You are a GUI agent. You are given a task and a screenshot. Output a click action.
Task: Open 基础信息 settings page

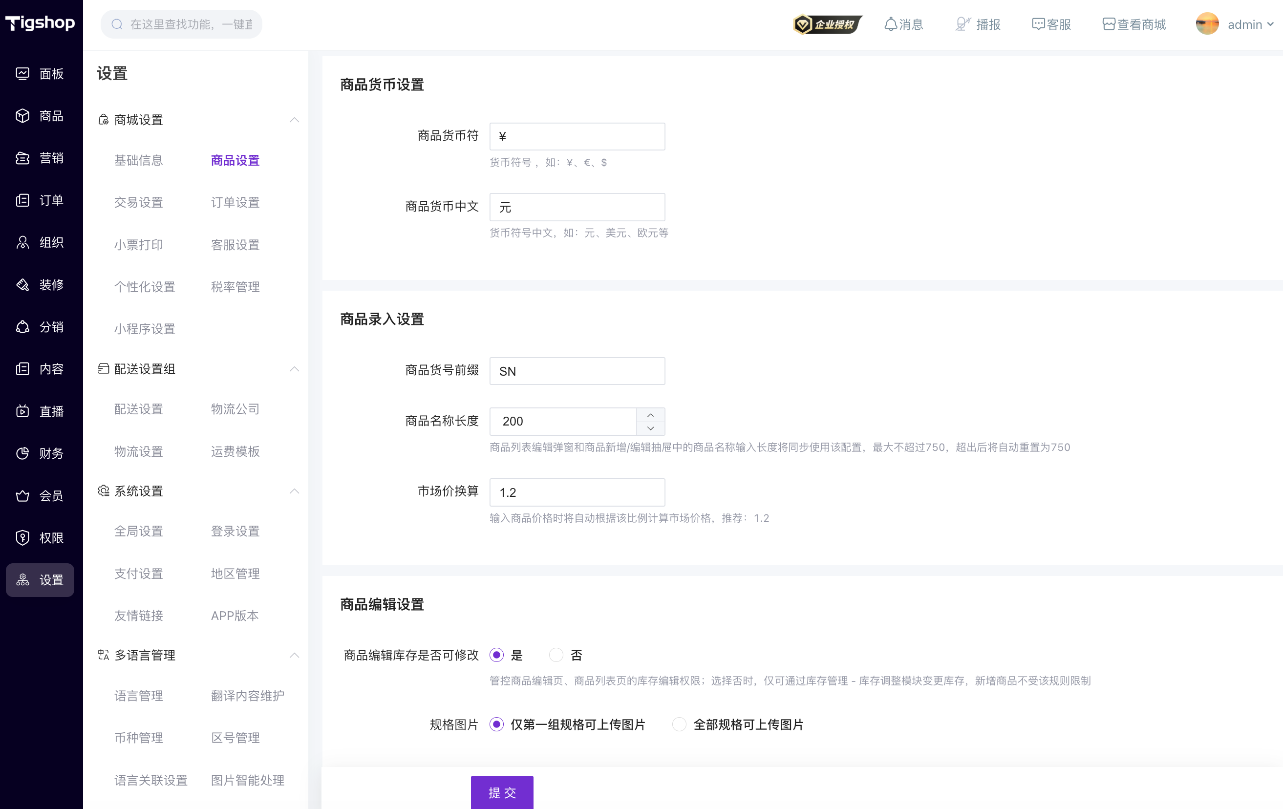(x=139, y=160)
